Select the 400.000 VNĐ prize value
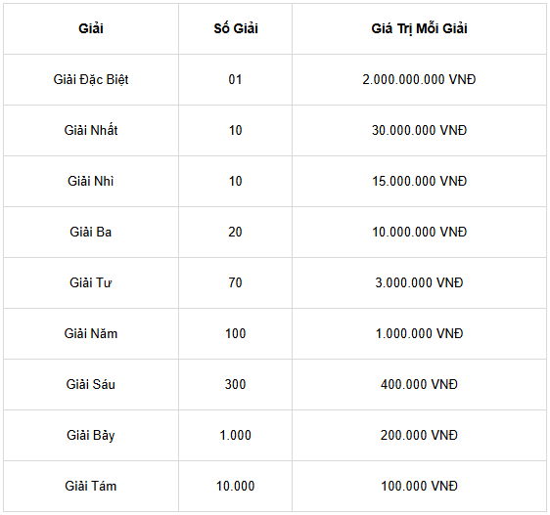Screen dimensions: 550x515 pos(419,384)
